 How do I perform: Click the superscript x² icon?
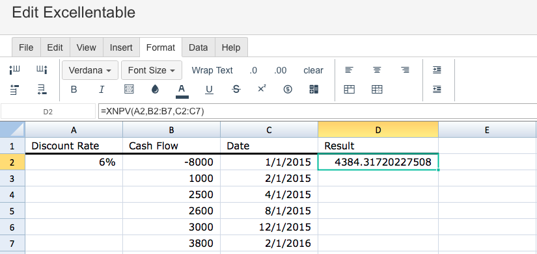(262, 89)
